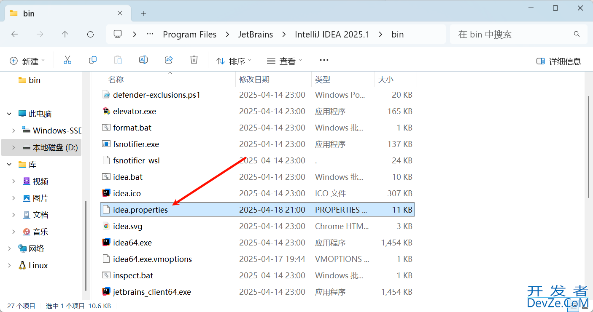Select the inspect.bat icon
The height and width of the screenshot is (312, 593).
pos(106,275)
